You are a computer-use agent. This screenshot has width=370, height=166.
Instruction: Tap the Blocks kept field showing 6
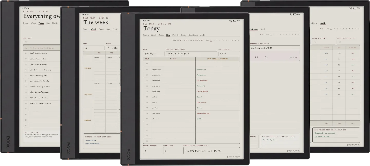click(173, 151)
